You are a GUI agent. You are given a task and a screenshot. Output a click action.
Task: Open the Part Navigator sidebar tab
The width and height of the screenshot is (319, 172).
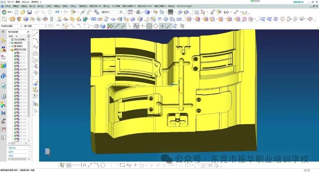point(3,57)
